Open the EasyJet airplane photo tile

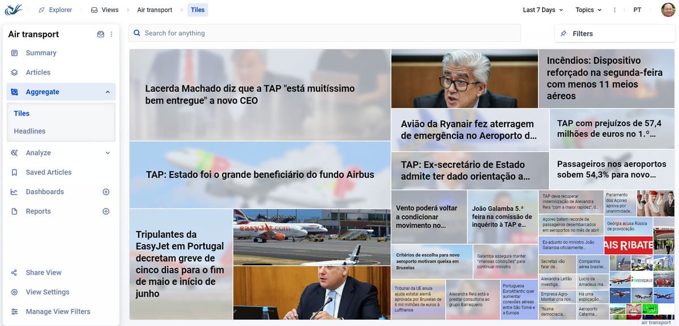311,237
